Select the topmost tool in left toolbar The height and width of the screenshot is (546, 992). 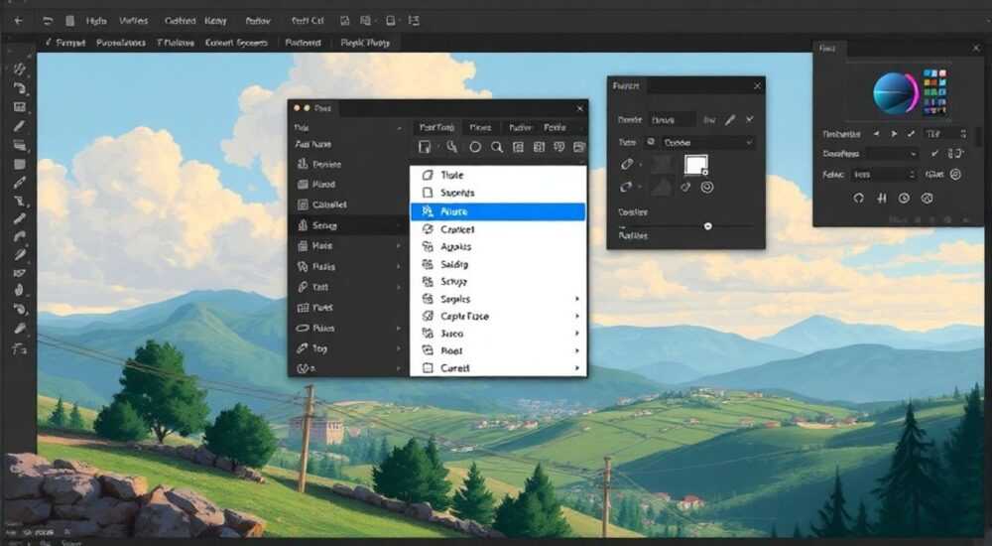[20, 68]
